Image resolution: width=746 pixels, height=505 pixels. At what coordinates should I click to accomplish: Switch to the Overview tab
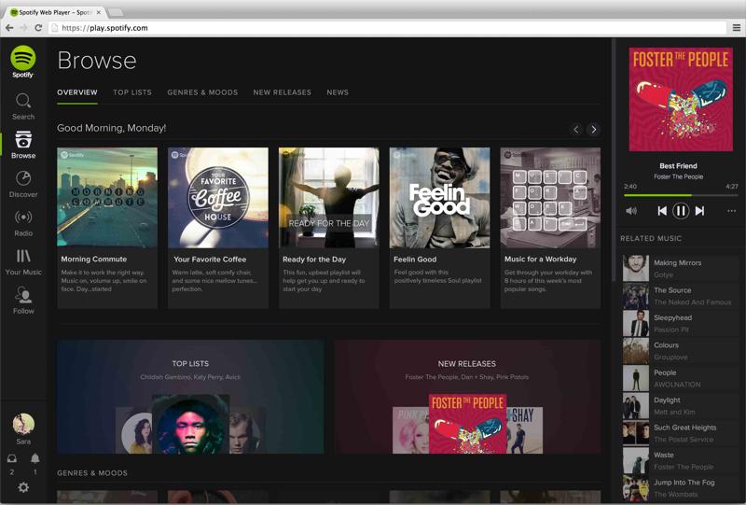(x=77, y=92)
